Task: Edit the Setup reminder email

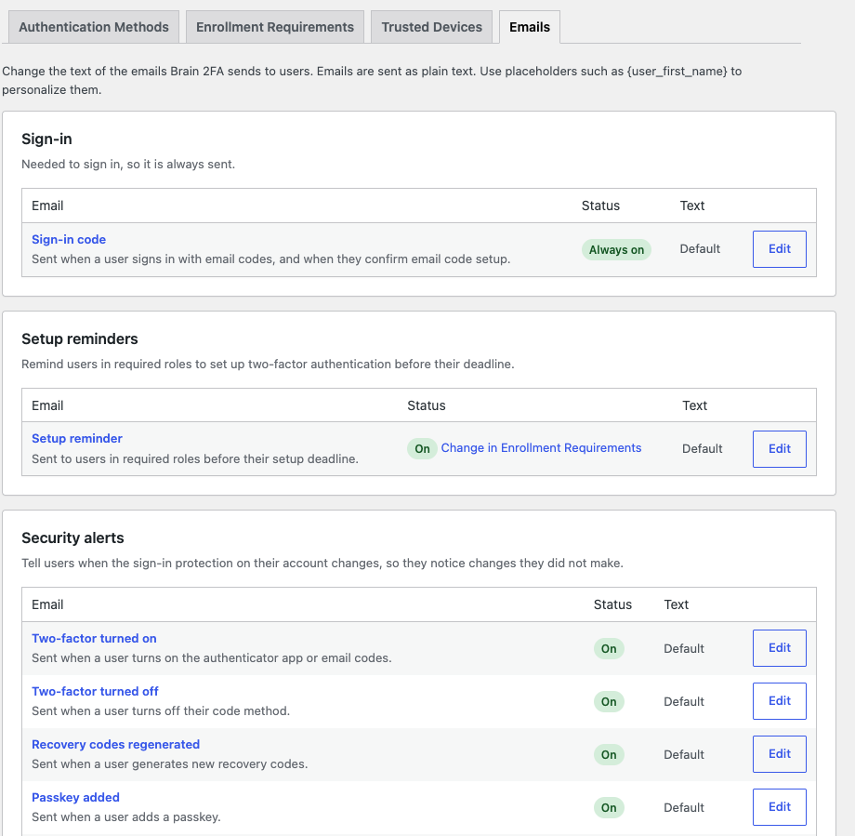Action: click(x=779, y=448)
